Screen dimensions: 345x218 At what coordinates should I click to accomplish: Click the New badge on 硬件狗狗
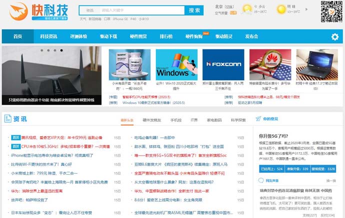205,33
